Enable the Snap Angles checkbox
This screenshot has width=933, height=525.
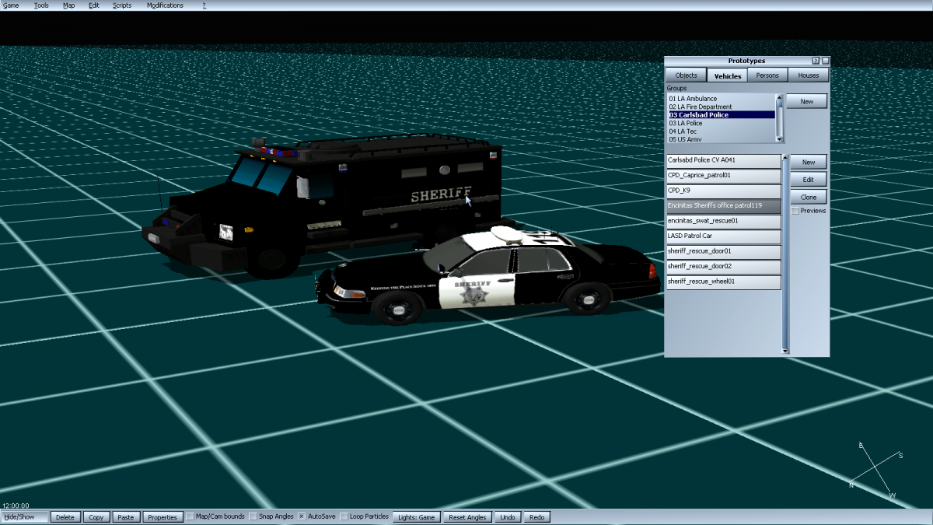253,516
